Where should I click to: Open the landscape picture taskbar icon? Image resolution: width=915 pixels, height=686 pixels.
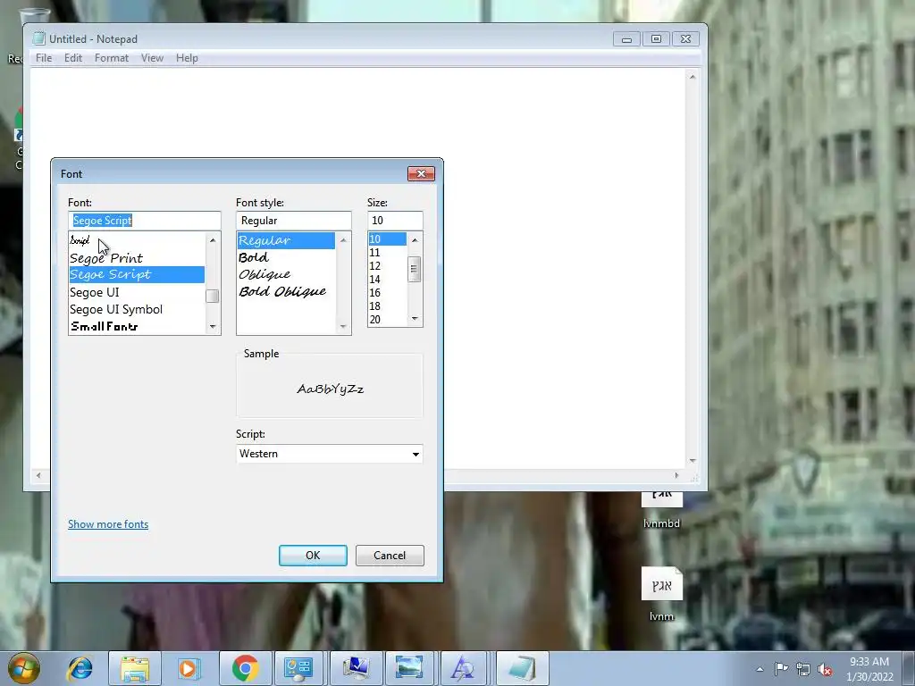409,668
